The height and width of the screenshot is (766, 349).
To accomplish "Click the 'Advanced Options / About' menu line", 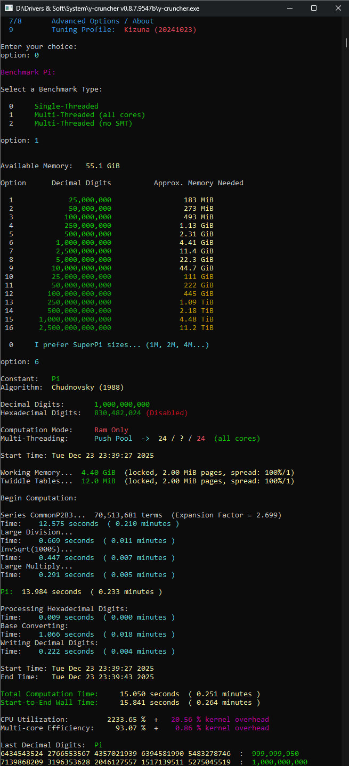I will tap(102, 21).
